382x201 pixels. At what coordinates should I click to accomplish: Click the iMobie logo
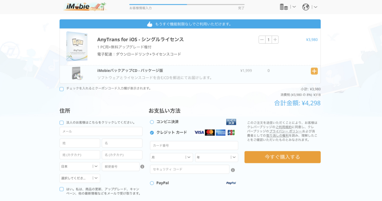coord(85,7)
